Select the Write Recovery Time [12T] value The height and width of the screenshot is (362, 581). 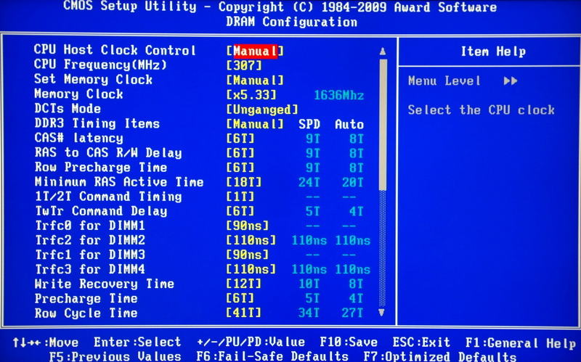tap(244, 284)
